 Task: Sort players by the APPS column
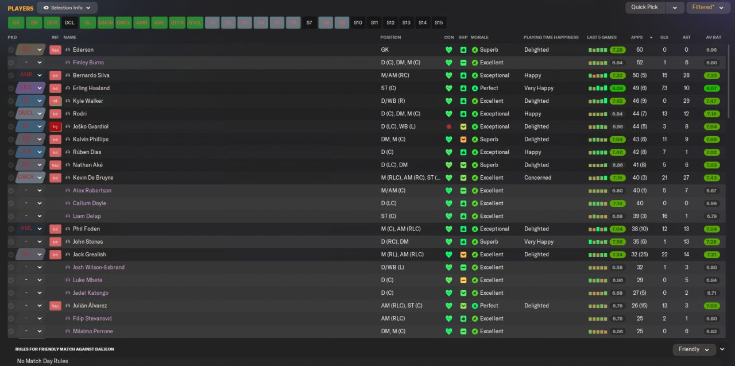click(x=637, y=37)
